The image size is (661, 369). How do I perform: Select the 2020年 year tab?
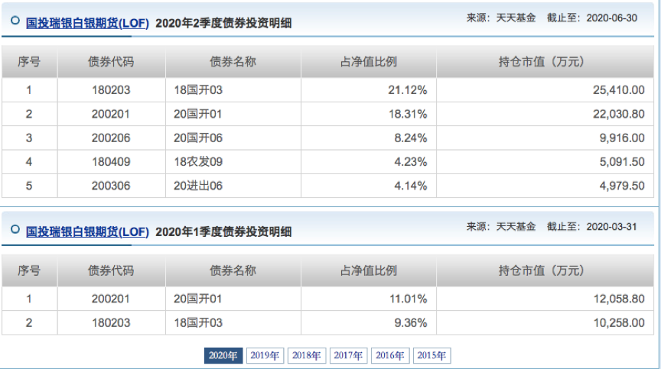click(223, 355)
